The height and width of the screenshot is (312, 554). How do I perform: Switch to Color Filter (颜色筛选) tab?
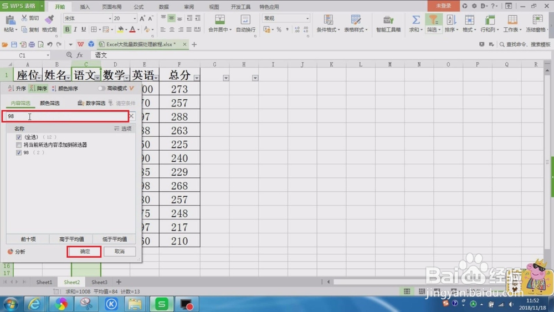[x=50, y=103]
